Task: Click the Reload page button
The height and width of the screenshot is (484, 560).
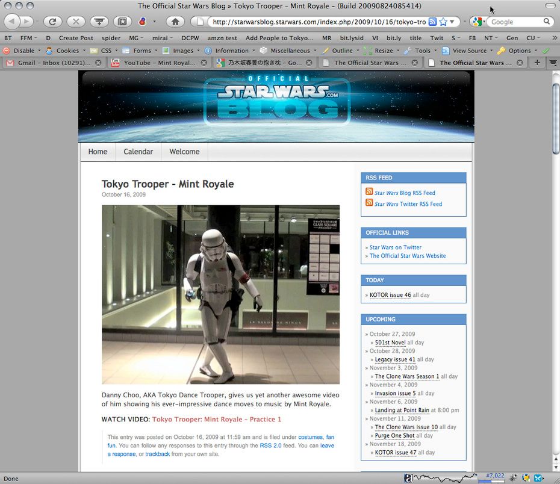Action: click(x=52, y=22)
